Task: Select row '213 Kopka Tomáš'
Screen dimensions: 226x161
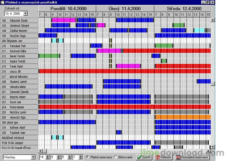Action: pyautogui.click(x=19, y=61)
